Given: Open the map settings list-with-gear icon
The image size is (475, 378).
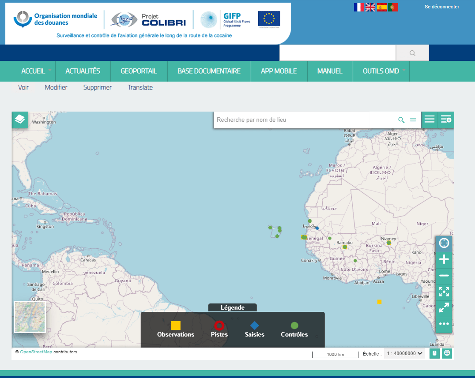Looking at the screenshot, I should click(446, 120).
